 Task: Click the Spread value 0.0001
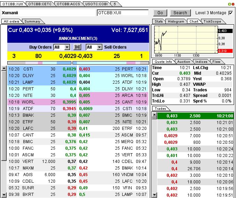pyautogui.click(x=225, y=96)
